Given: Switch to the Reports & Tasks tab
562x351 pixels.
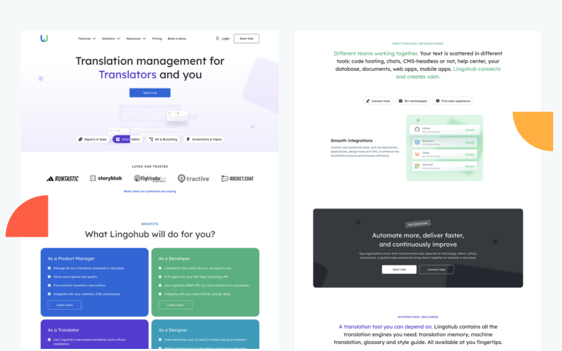Looking at the screenshot, I should pos(93,139).
